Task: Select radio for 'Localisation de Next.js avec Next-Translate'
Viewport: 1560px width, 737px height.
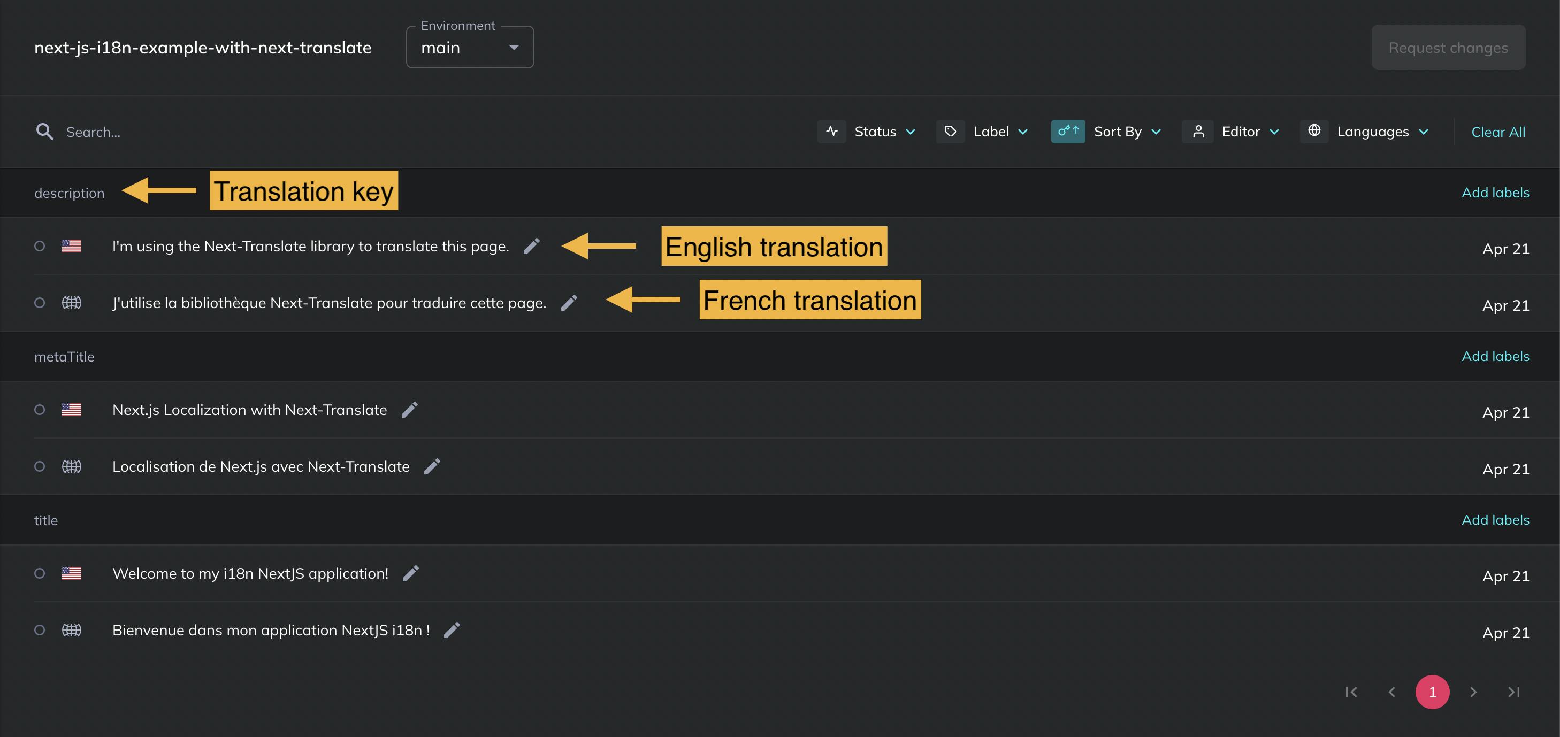Action: coord(40,466)
